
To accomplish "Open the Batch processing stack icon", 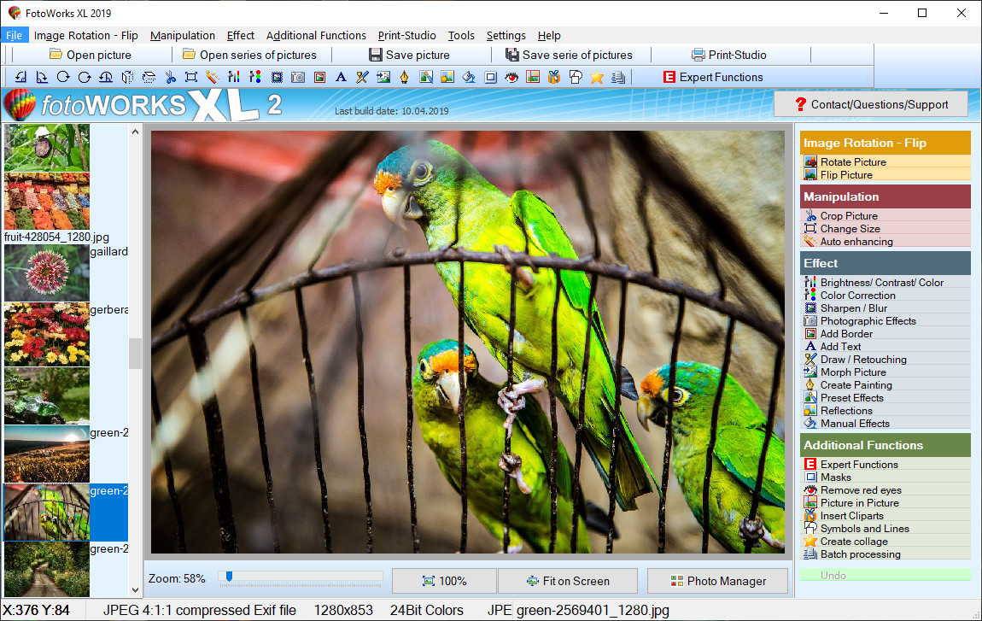I will 619,77.
